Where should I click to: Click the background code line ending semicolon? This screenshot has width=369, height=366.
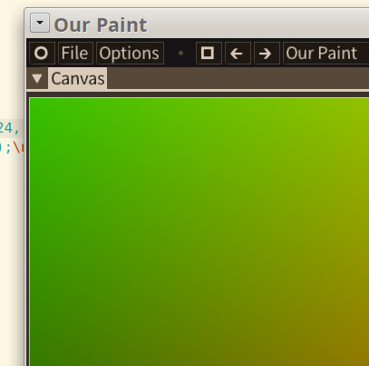[x=8, y=148]
